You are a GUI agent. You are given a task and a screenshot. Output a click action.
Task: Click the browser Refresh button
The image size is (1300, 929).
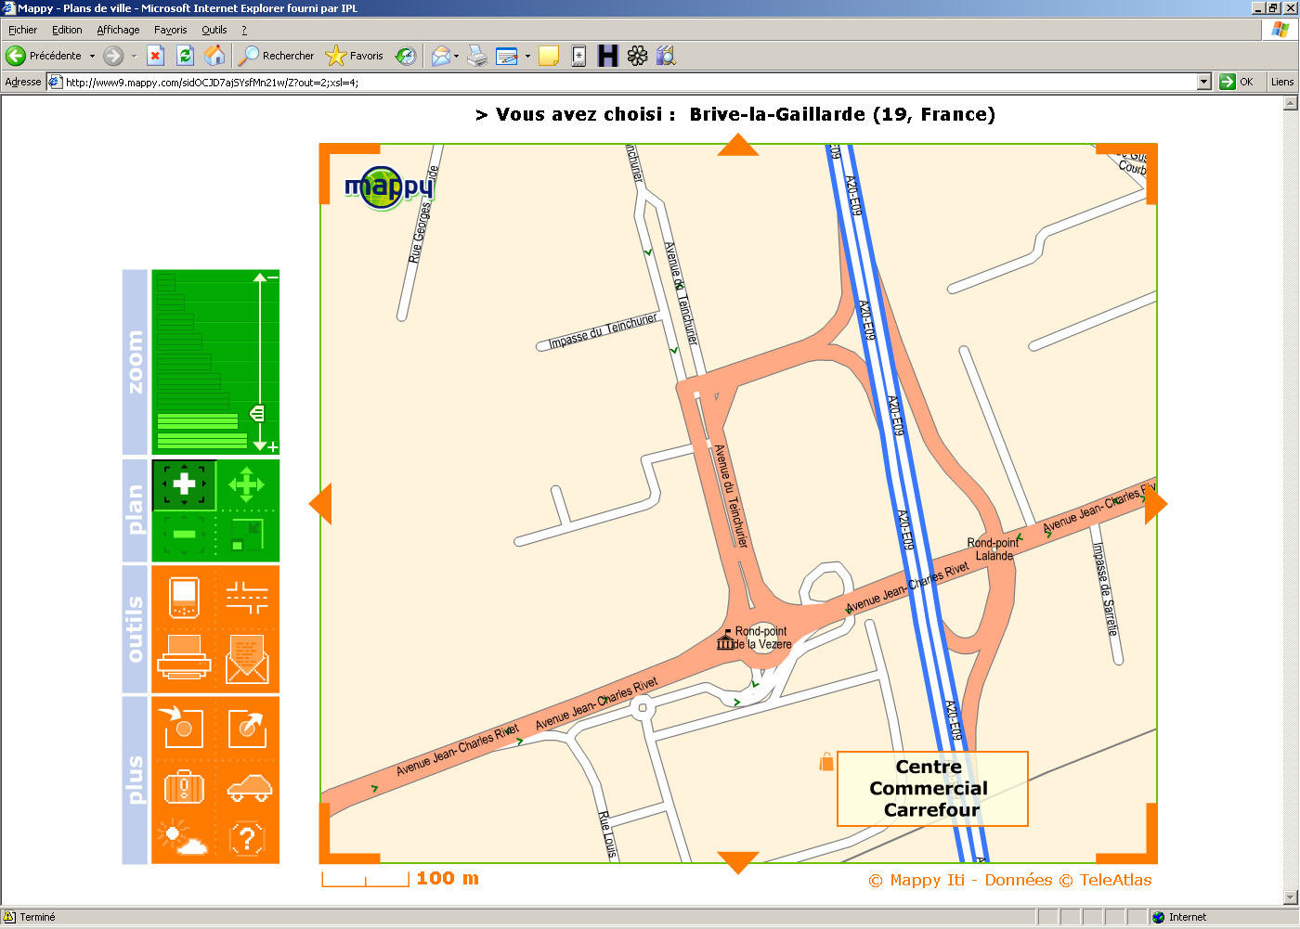[x=185, y=56]
